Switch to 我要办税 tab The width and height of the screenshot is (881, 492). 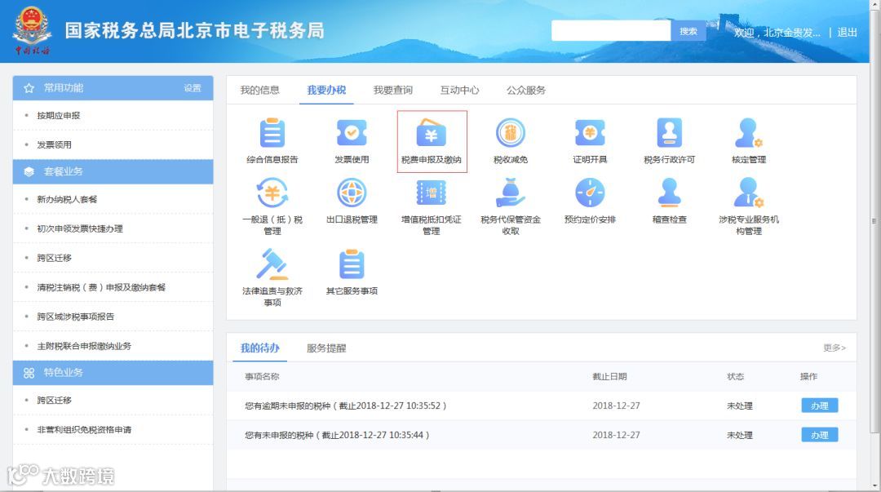pyautogui.click(x=326, y=90)
